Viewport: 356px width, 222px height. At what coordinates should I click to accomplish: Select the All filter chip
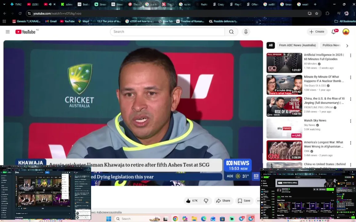(271, 45)
